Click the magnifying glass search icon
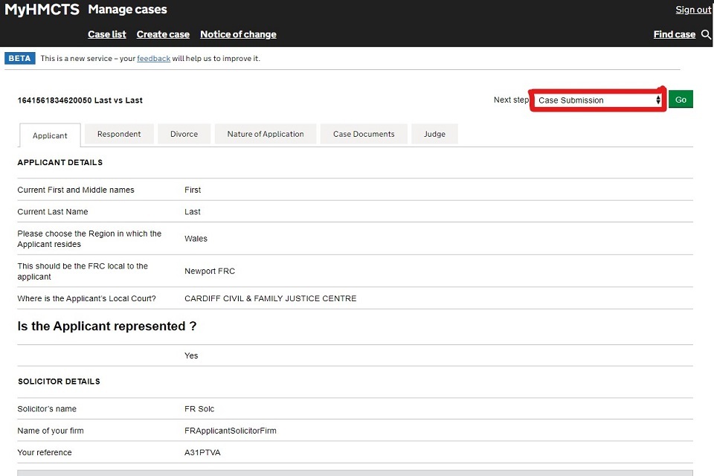The width and height of the screenshot is (714, 476). [x=706, y=34]
